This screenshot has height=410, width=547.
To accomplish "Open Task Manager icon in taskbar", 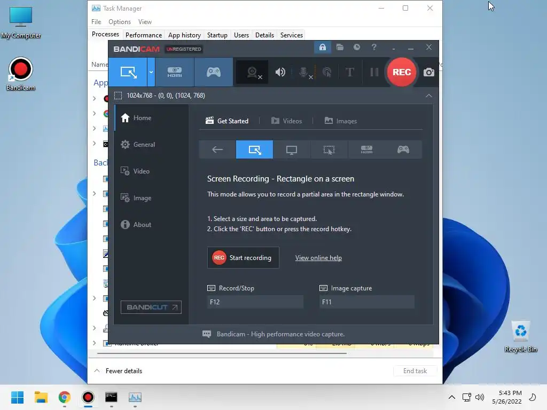I will point(135,397).
